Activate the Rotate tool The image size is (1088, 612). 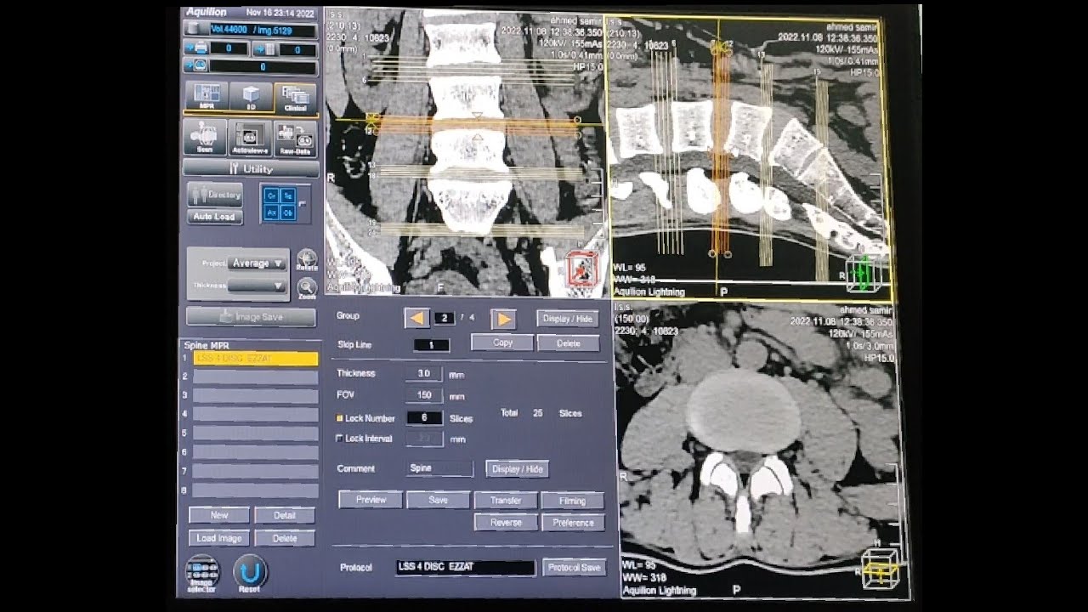click(307, 261)
